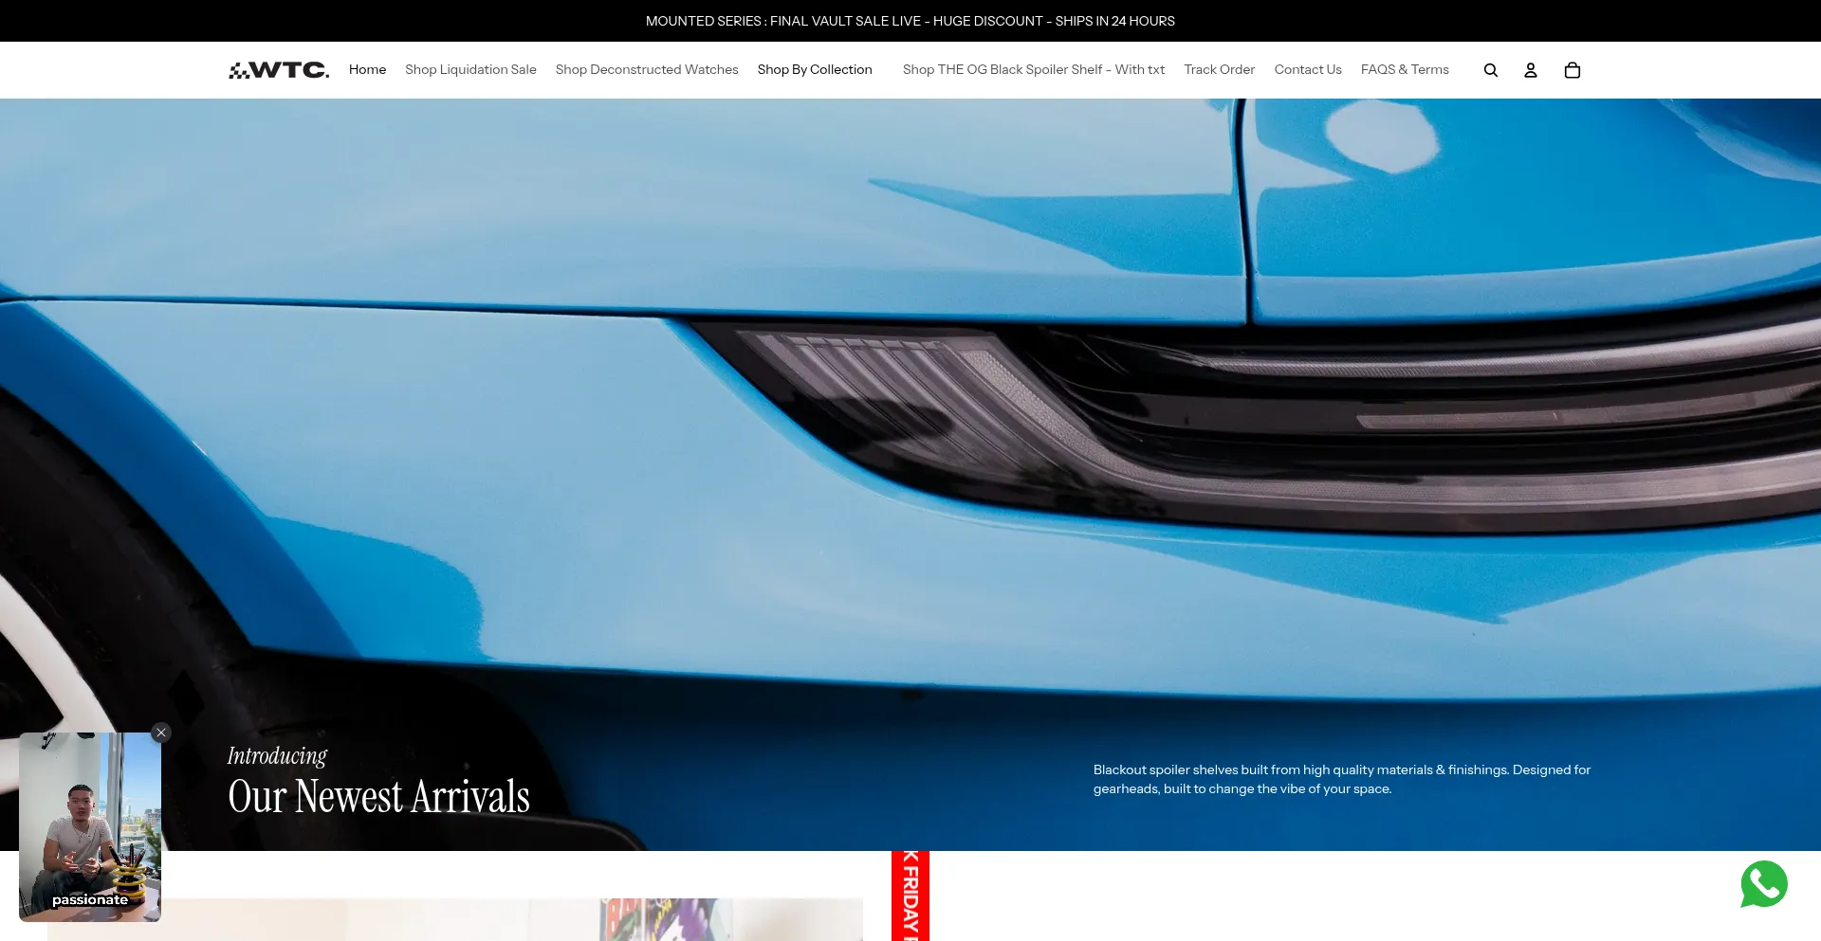Open the shopping cart bag icon

[x=1572, y=70]
